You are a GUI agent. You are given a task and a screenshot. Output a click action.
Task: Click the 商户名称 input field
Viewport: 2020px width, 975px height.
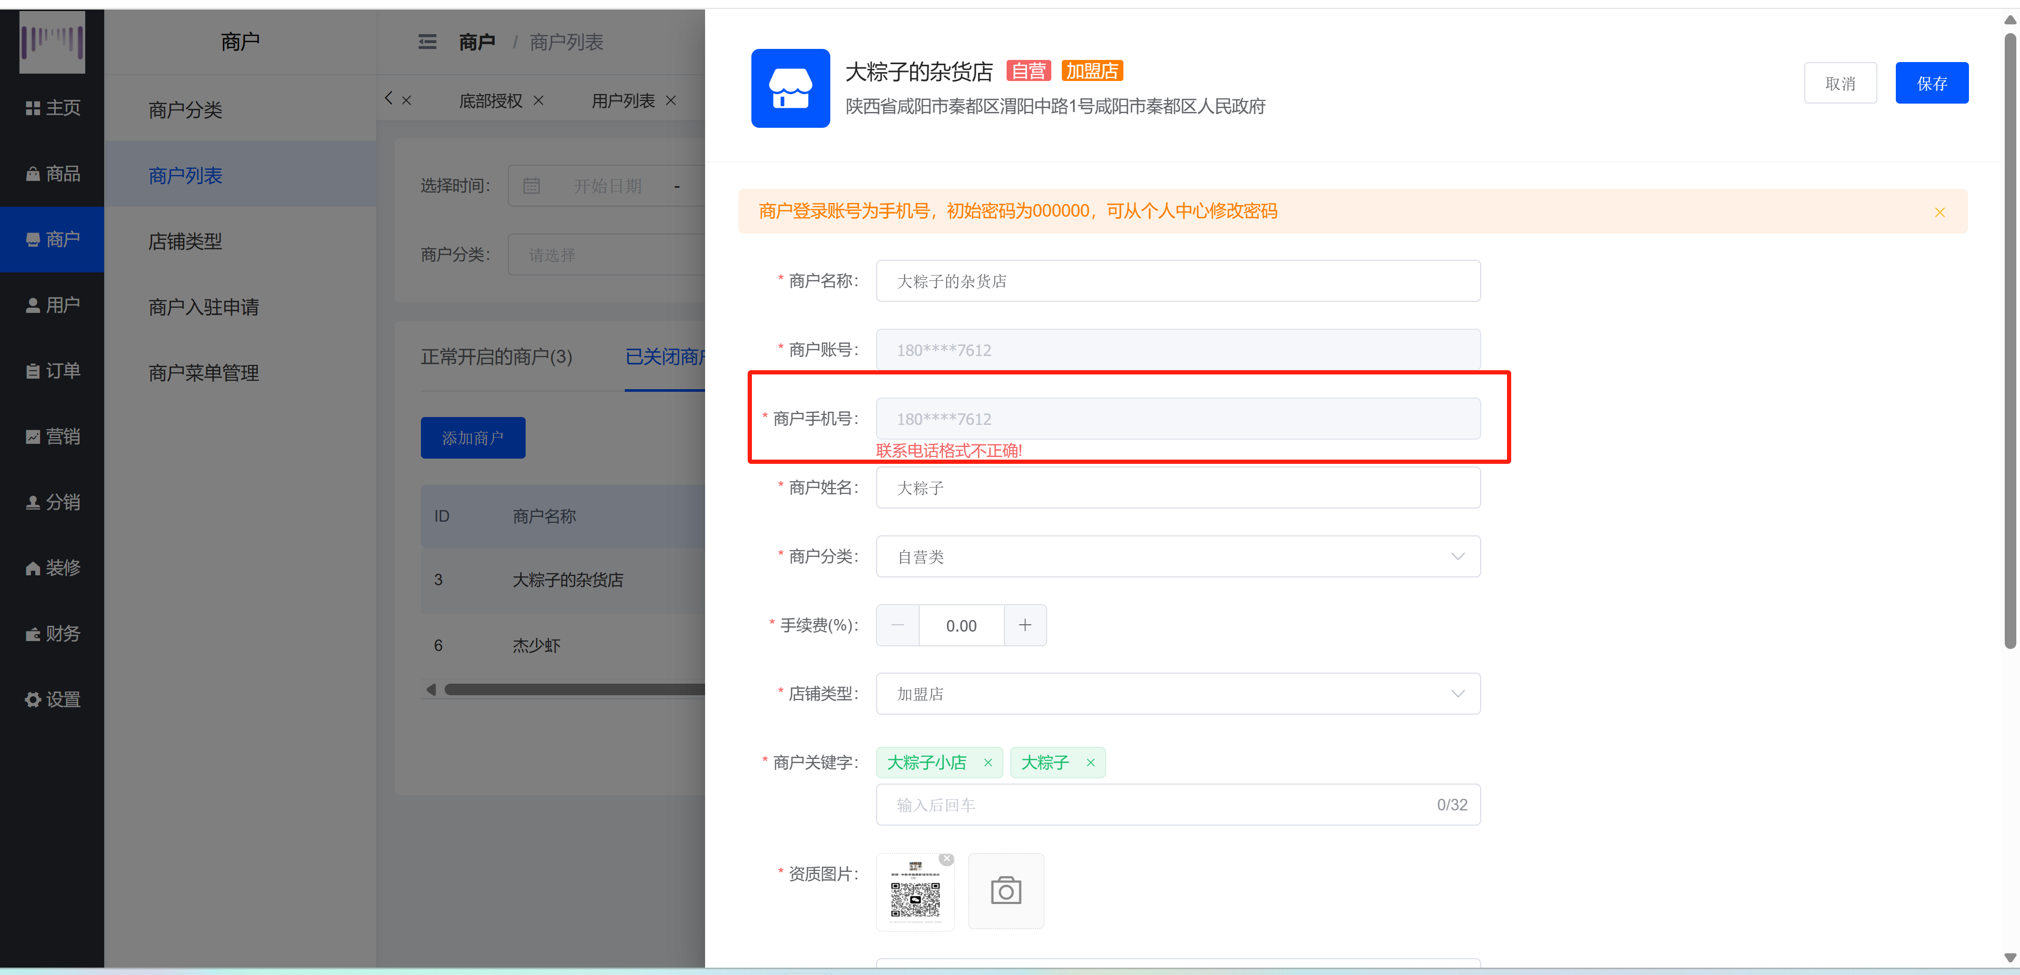click(1179, 281)
